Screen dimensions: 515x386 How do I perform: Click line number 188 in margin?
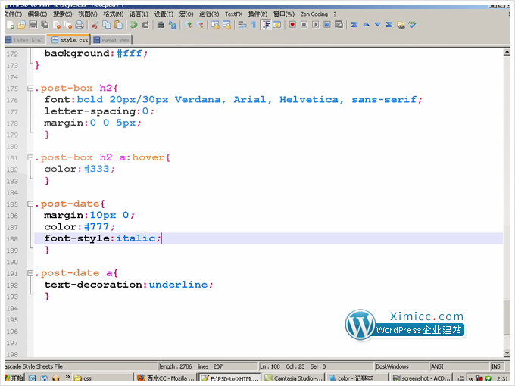(x=12, y=239)
